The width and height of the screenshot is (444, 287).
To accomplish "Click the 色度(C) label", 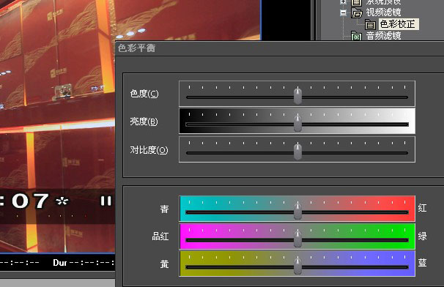I will tap(144, 94).
